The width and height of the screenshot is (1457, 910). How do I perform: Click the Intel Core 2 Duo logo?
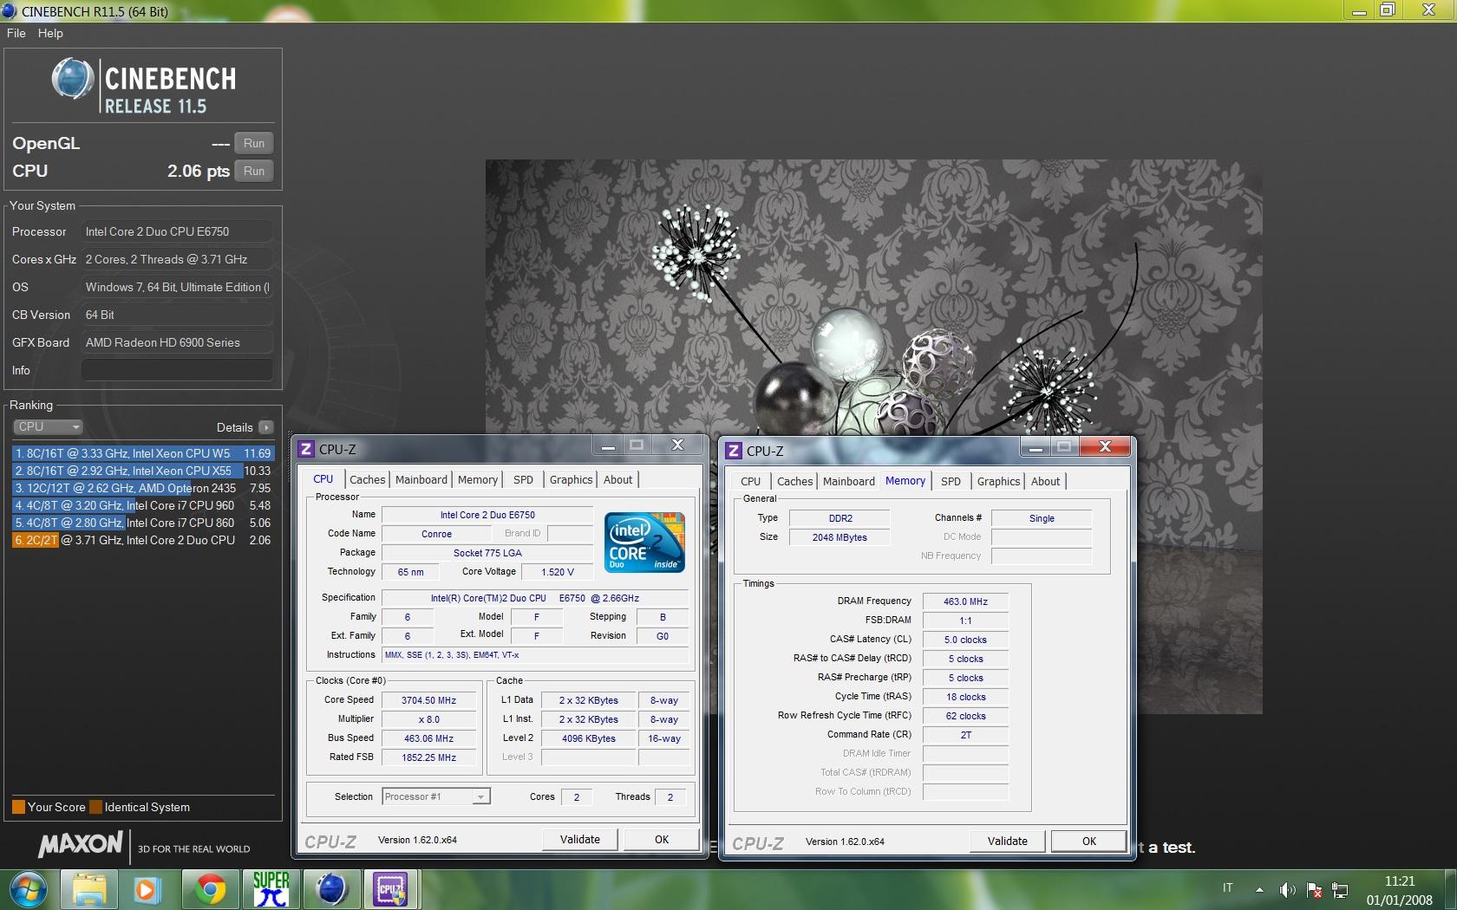pos(644,543)
